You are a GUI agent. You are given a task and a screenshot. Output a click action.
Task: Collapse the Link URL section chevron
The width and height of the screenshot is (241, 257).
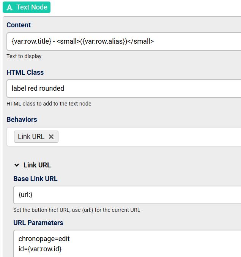[x=17, y=165]
